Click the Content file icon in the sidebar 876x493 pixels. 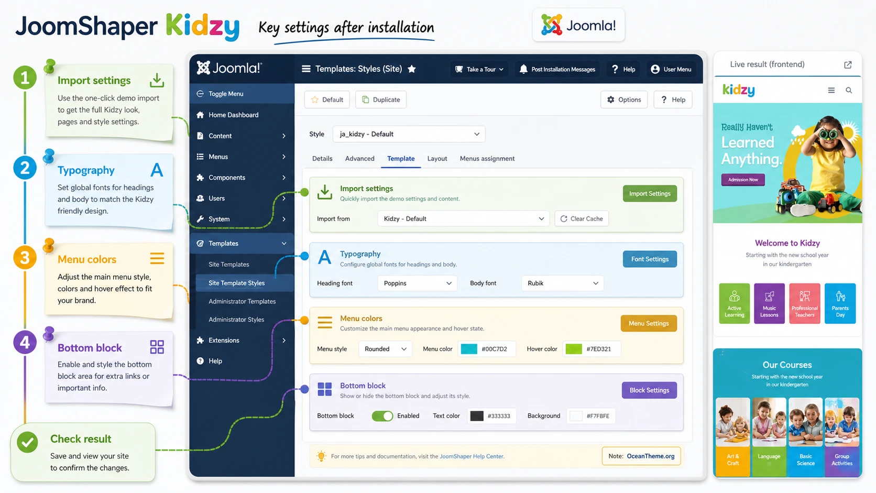click(x=200, y=136)
